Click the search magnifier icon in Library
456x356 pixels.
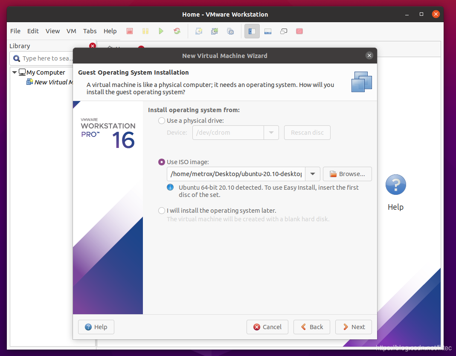coord(17,58)
